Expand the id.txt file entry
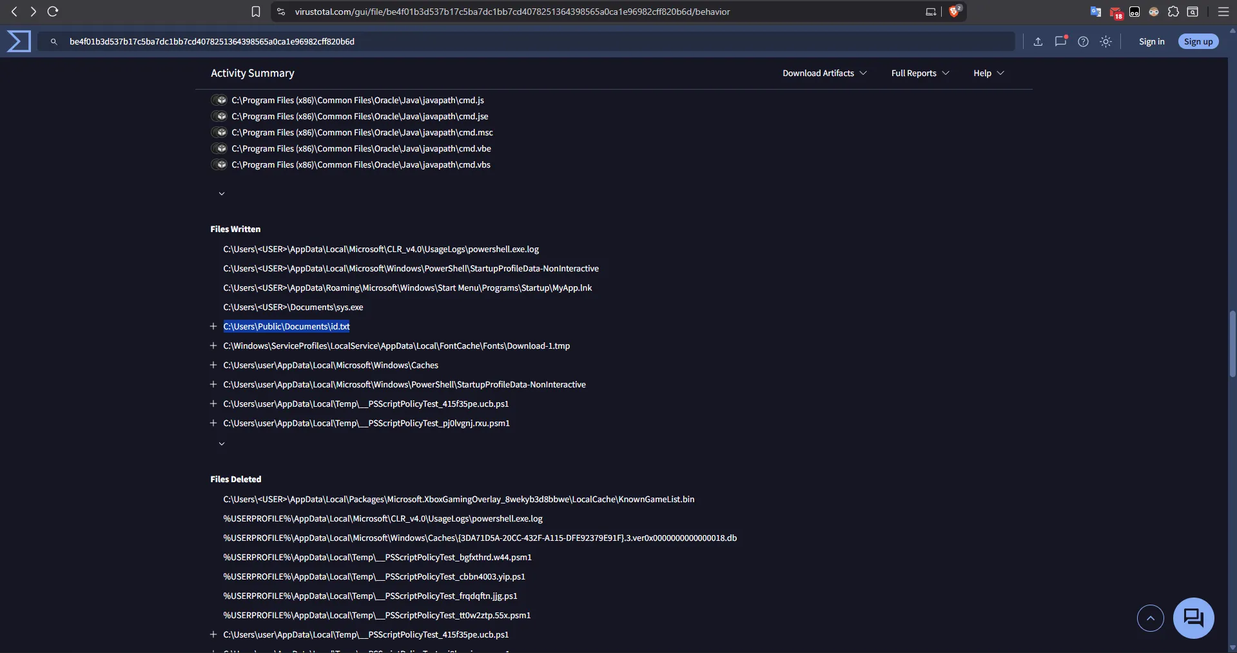 point(213,327)
